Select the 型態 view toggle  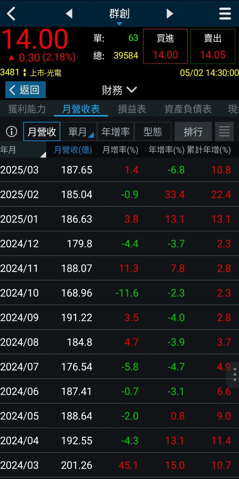tap(153, 131)
